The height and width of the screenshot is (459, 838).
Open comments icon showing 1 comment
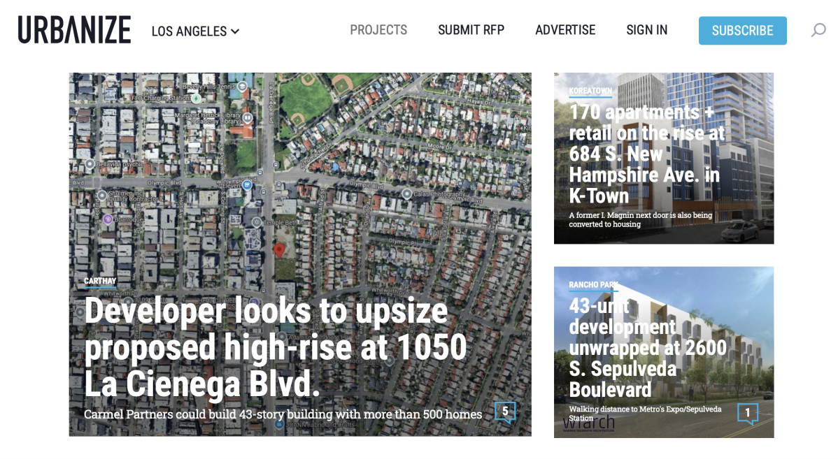tap(748, 413)
